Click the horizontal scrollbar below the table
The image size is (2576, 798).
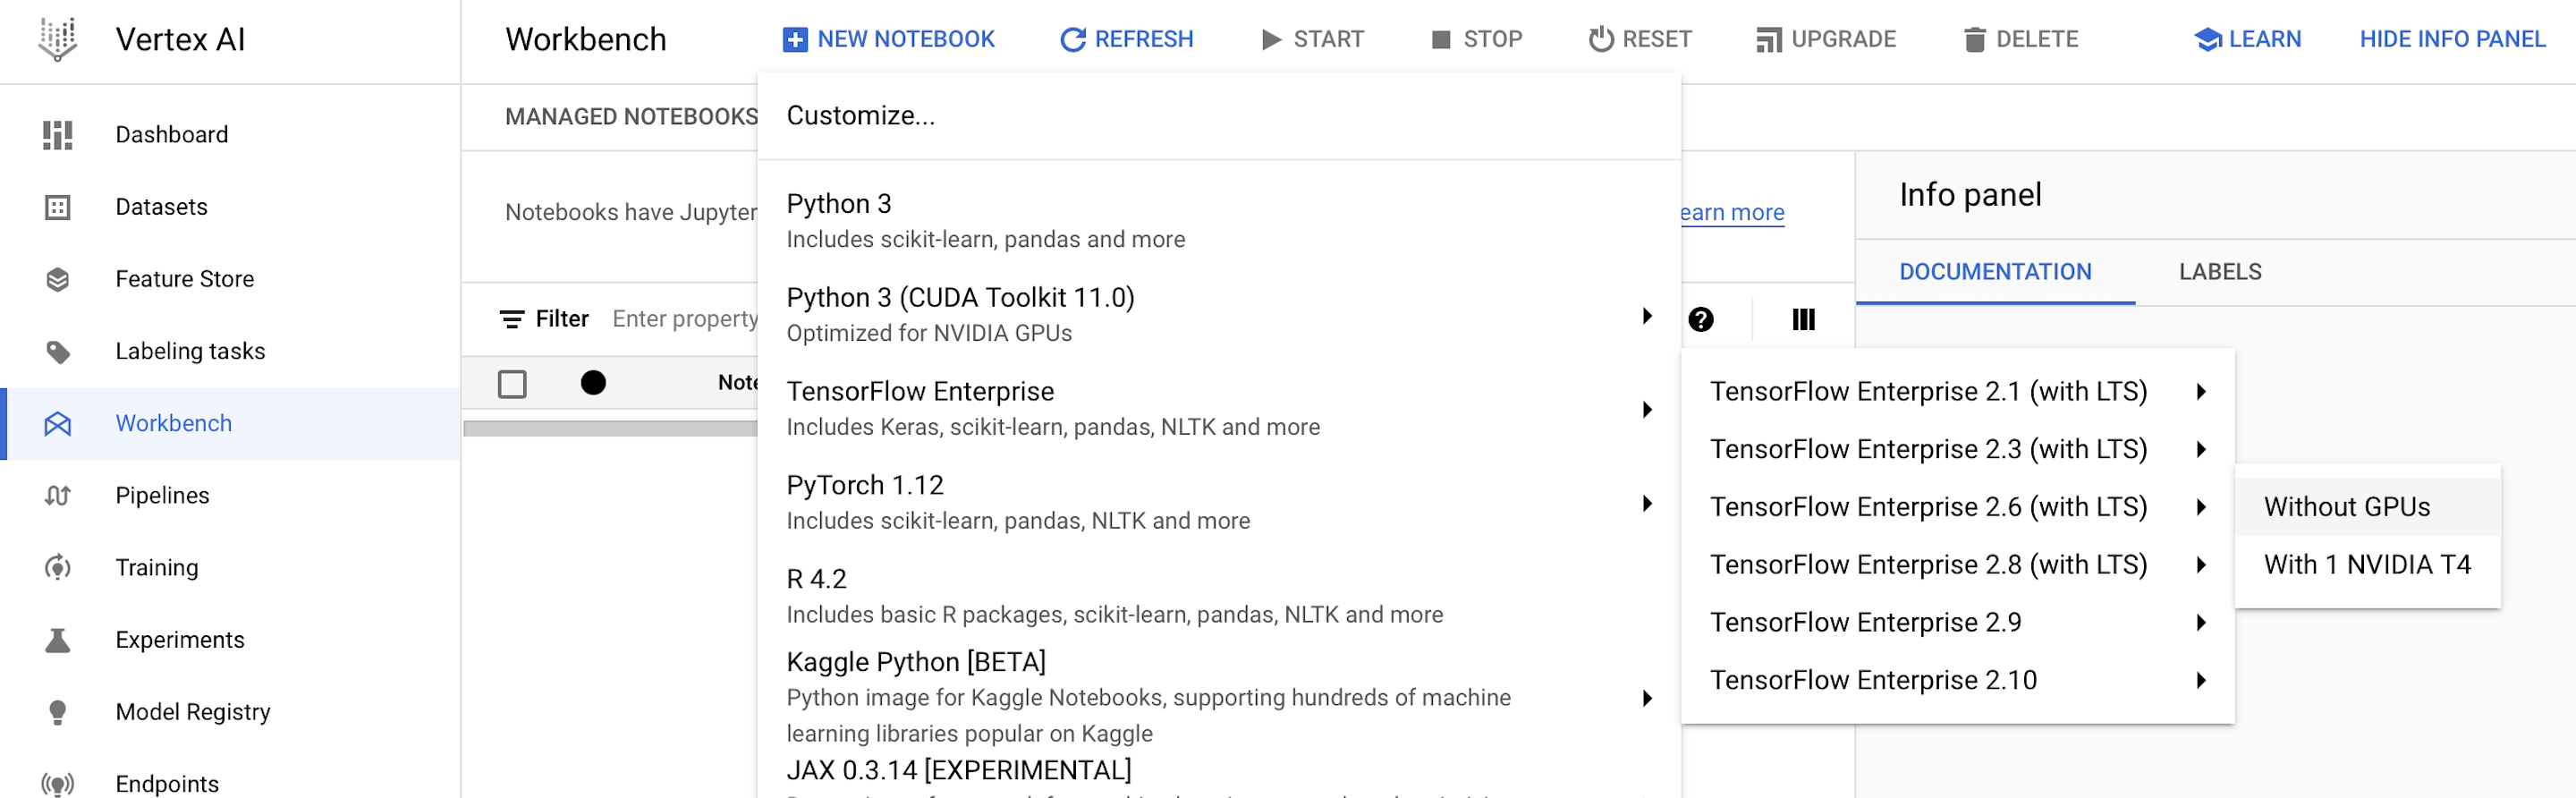tap(610, 429)
